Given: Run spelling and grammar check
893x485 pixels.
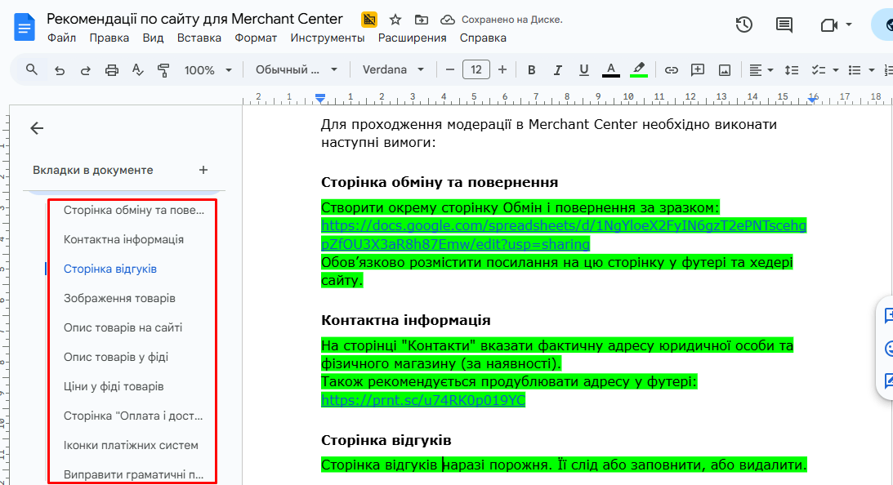Looking at the screenshot, I should pyautogui.click(x=137, y=70).
